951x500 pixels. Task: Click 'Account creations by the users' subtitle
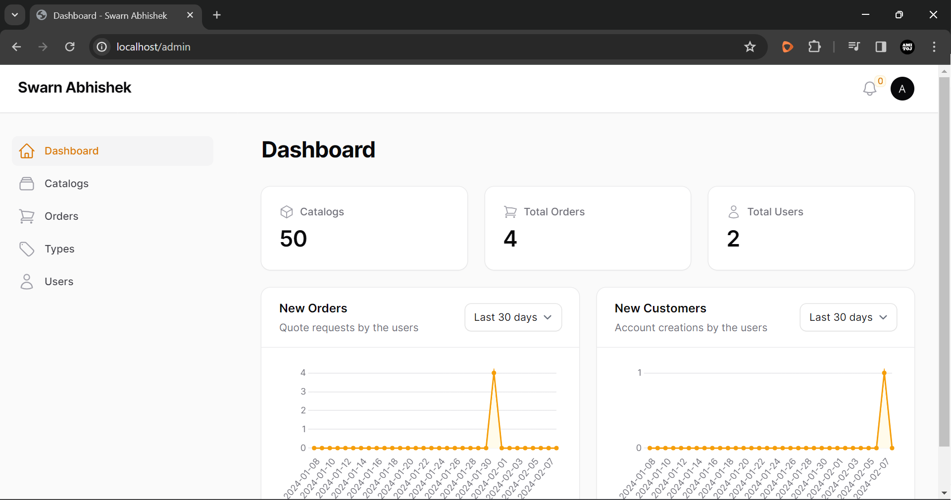(x=691, y=328)
